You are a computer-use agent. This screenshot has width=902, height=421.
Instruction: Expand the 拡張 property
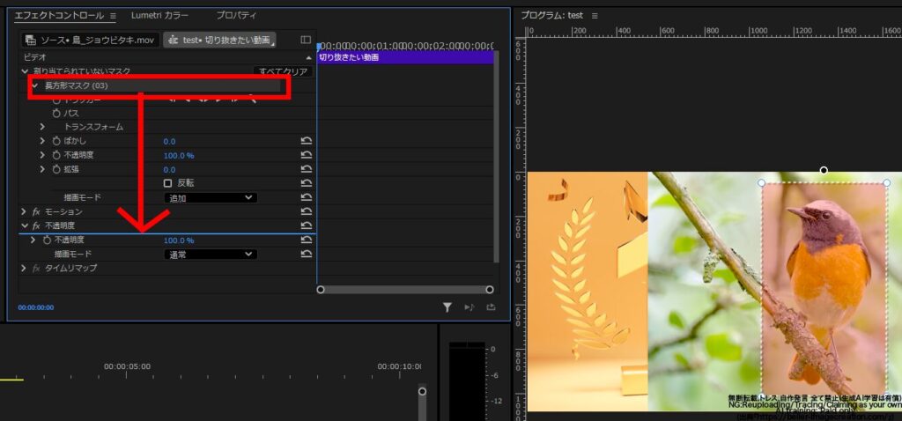click(42, 169)
